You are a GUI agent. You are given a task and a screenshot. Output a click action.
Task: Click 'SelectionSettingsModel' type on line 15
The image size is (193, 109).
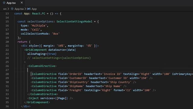(74, 21)
